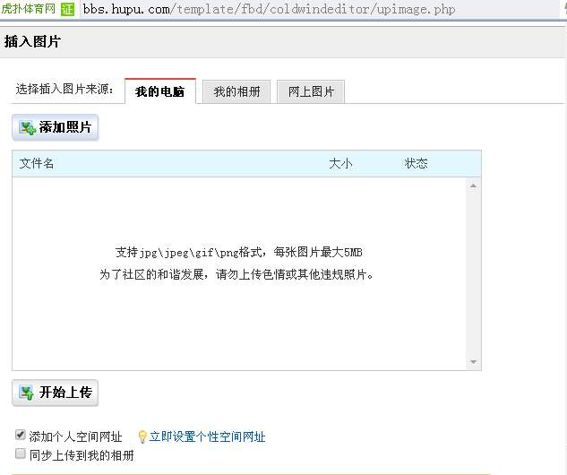Click the file list scroll-down arrow

(x=473, y=362)
